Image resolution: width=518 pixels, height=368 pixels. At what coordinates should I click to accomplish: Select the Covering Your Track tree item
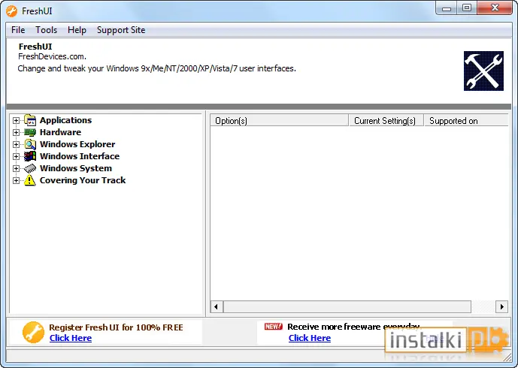pos(83,180)
